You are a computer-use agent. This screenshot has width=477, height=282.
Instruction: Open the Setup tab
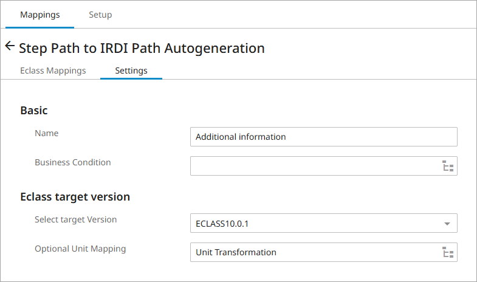click(x=100, y=15)
